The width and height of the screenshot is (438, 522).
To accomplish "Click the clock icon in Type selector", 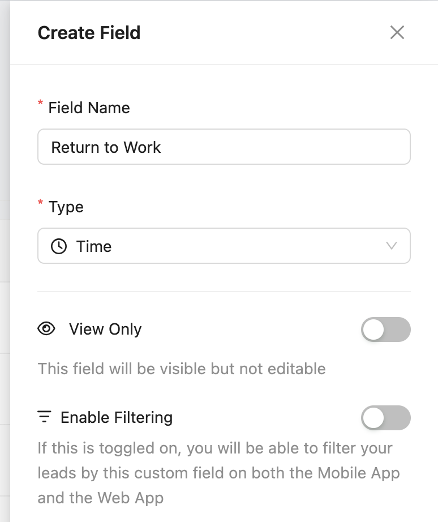I will click(x=59, y=246).
